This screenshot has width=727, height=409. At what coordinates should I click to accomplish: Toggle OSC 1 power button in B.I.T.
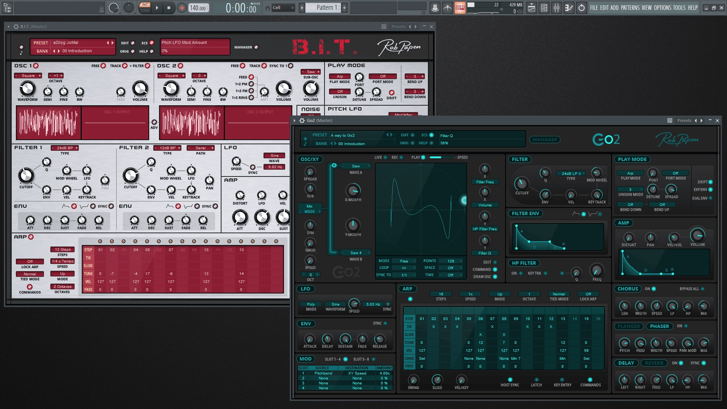[36, 66]
